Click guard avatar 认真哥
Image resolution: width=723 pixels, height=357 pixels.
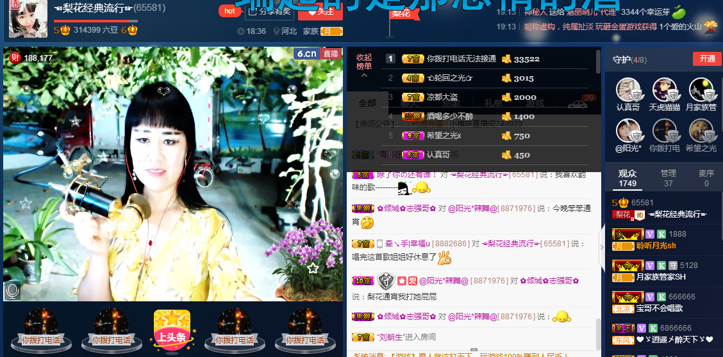[628, 90]
